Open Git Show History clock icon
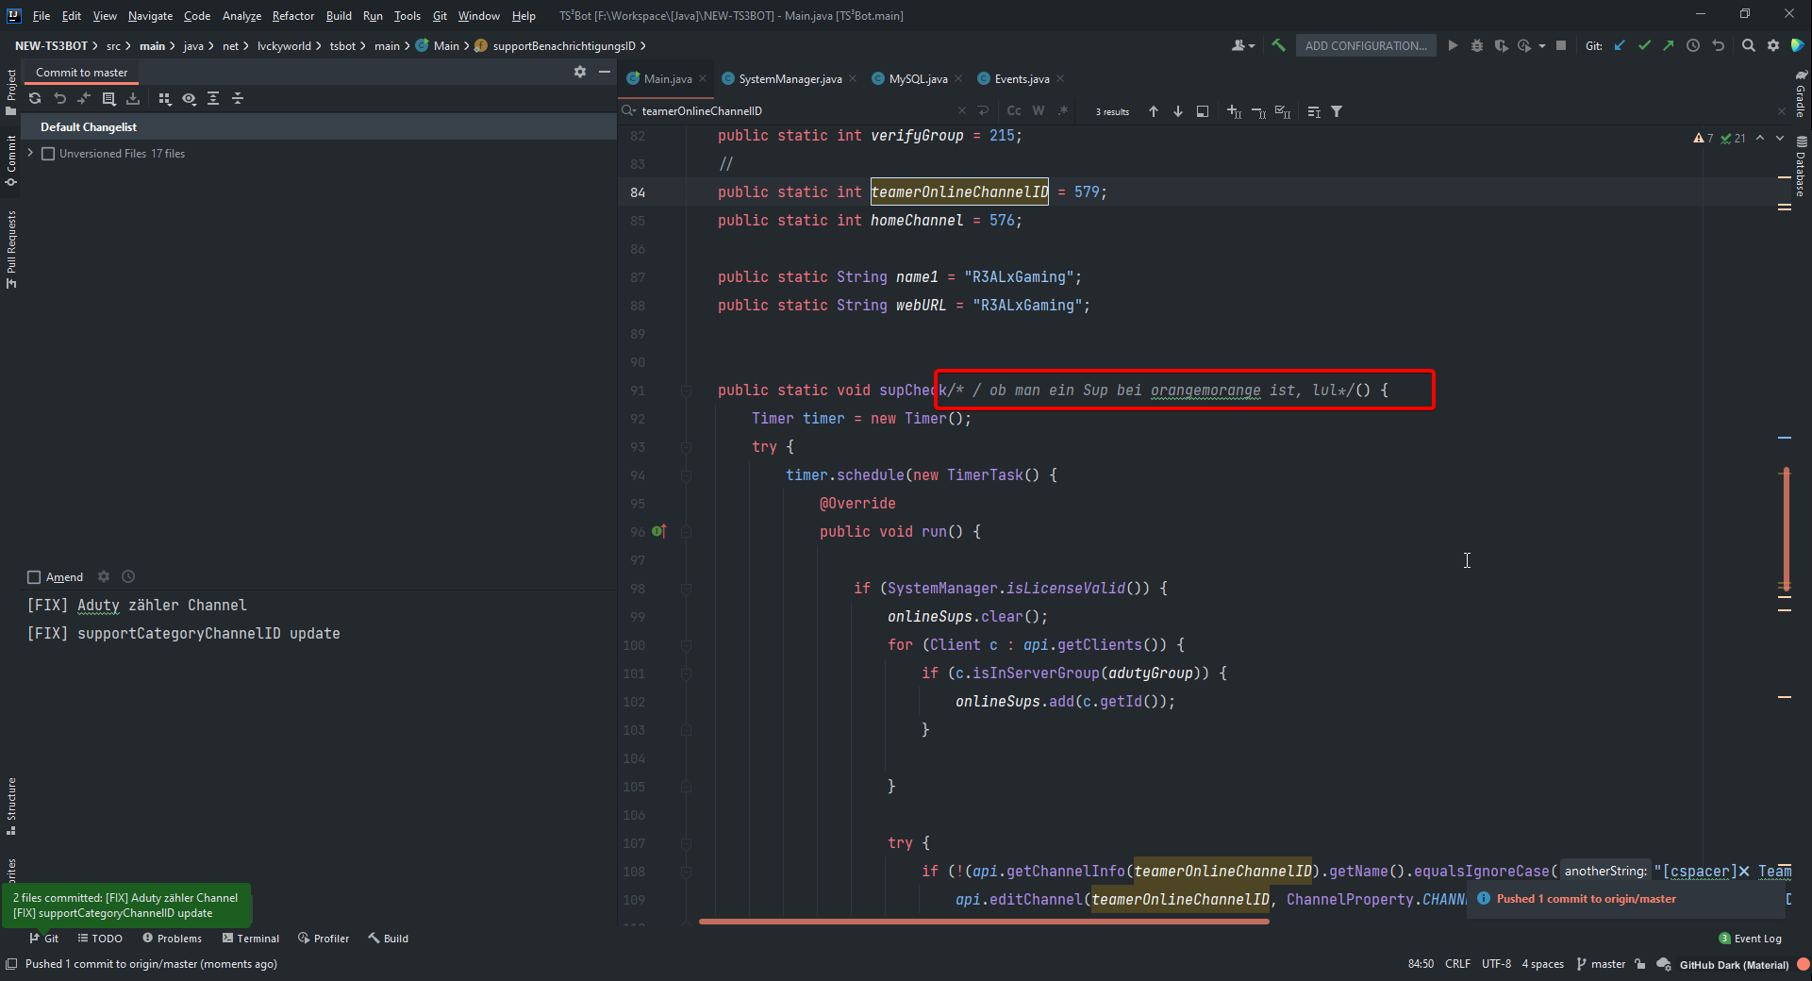Image resolution: width=1812 pixels, height=981 pixels. 1693,45
